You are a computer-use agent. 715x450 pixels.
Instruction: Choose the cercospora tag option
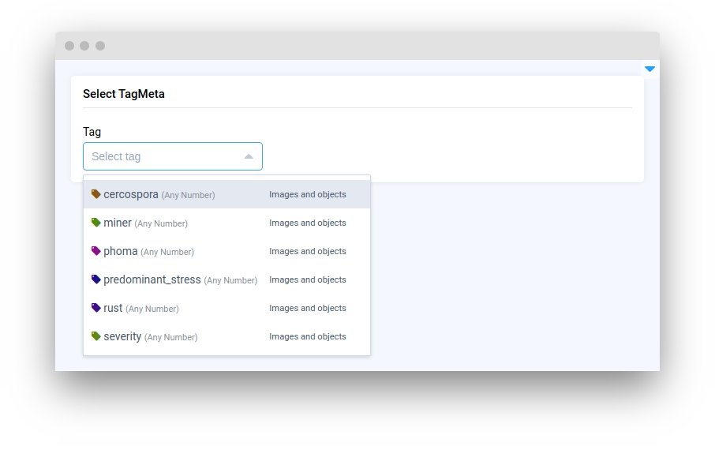point(131,194)
